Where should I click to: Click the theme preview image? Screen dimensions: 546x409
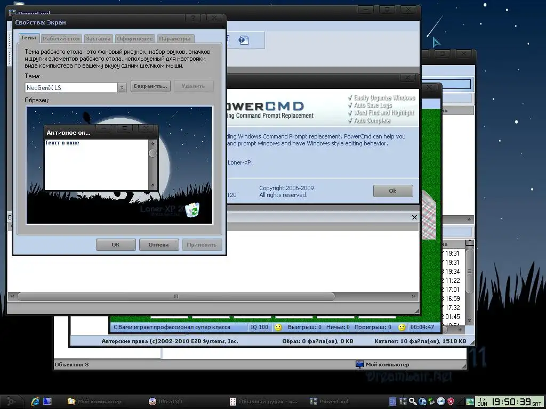coord(119,165)
